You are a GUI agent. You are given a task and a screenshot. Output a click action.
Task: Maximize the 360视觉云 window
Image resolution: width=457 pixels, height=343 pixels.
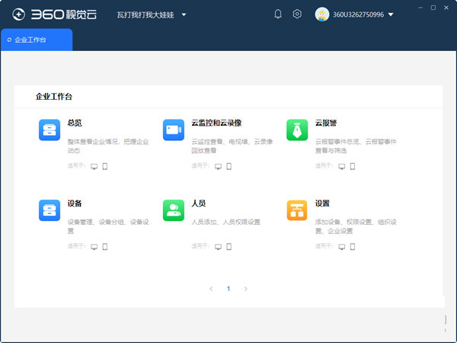(x=433, y=8)
